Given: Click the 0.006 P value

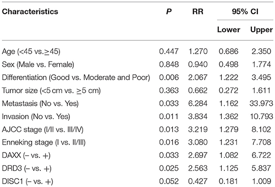Looking at the screenshot, I should tap(169, 78).
